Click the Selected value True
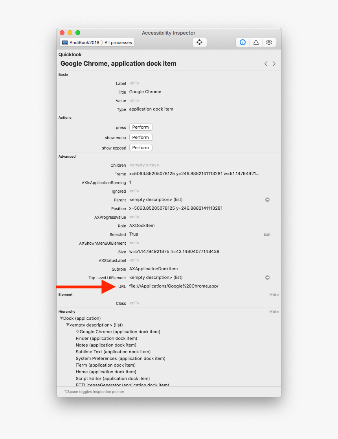 tap(134, 234)
